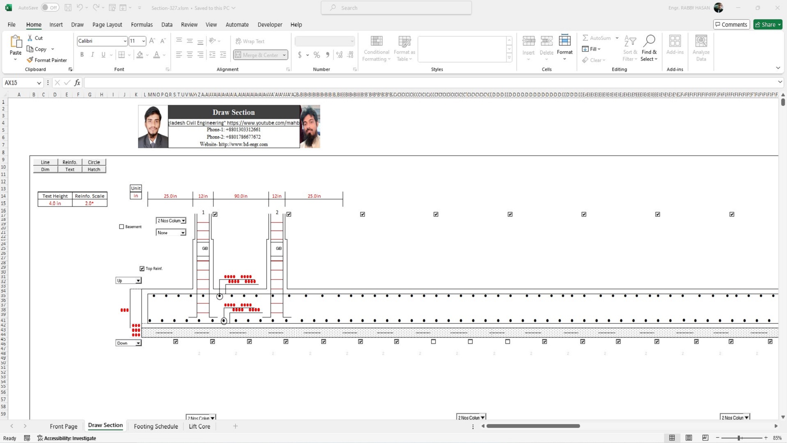Click the Insert Function fx icon
This screenshot has width=787, height=443.
point(77,83)
